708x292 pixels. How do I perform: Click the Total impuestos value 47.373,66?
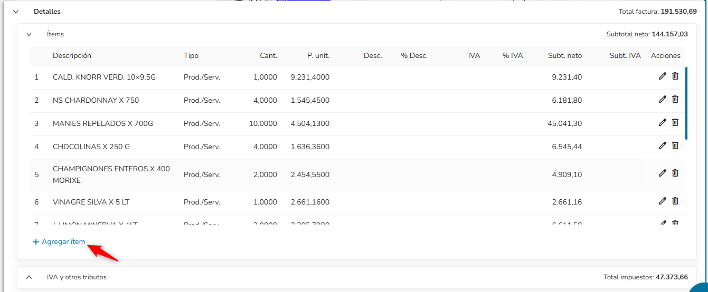click(x=672, y=277)
